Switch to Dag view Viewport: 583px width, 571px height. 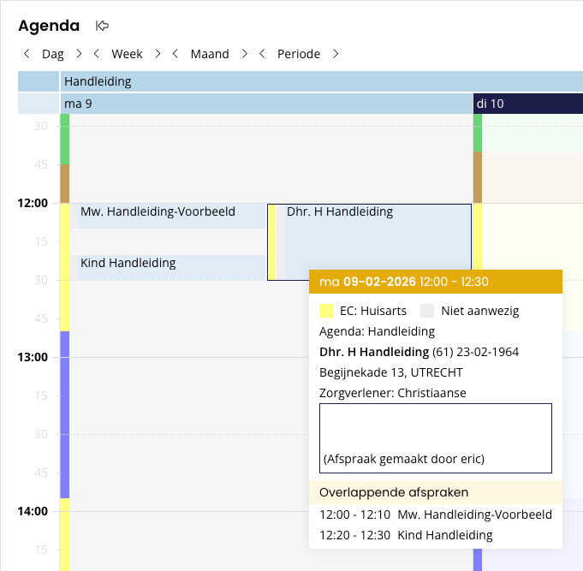click(x=53, y=54)
